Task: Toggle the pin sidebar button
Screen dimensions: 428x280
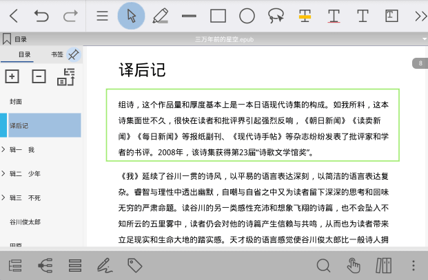Action: [x=74, y=55]
